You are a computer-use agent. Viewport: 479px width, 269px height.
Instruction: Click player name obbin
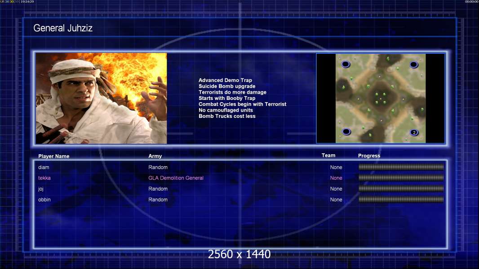[x=44, y=200]
